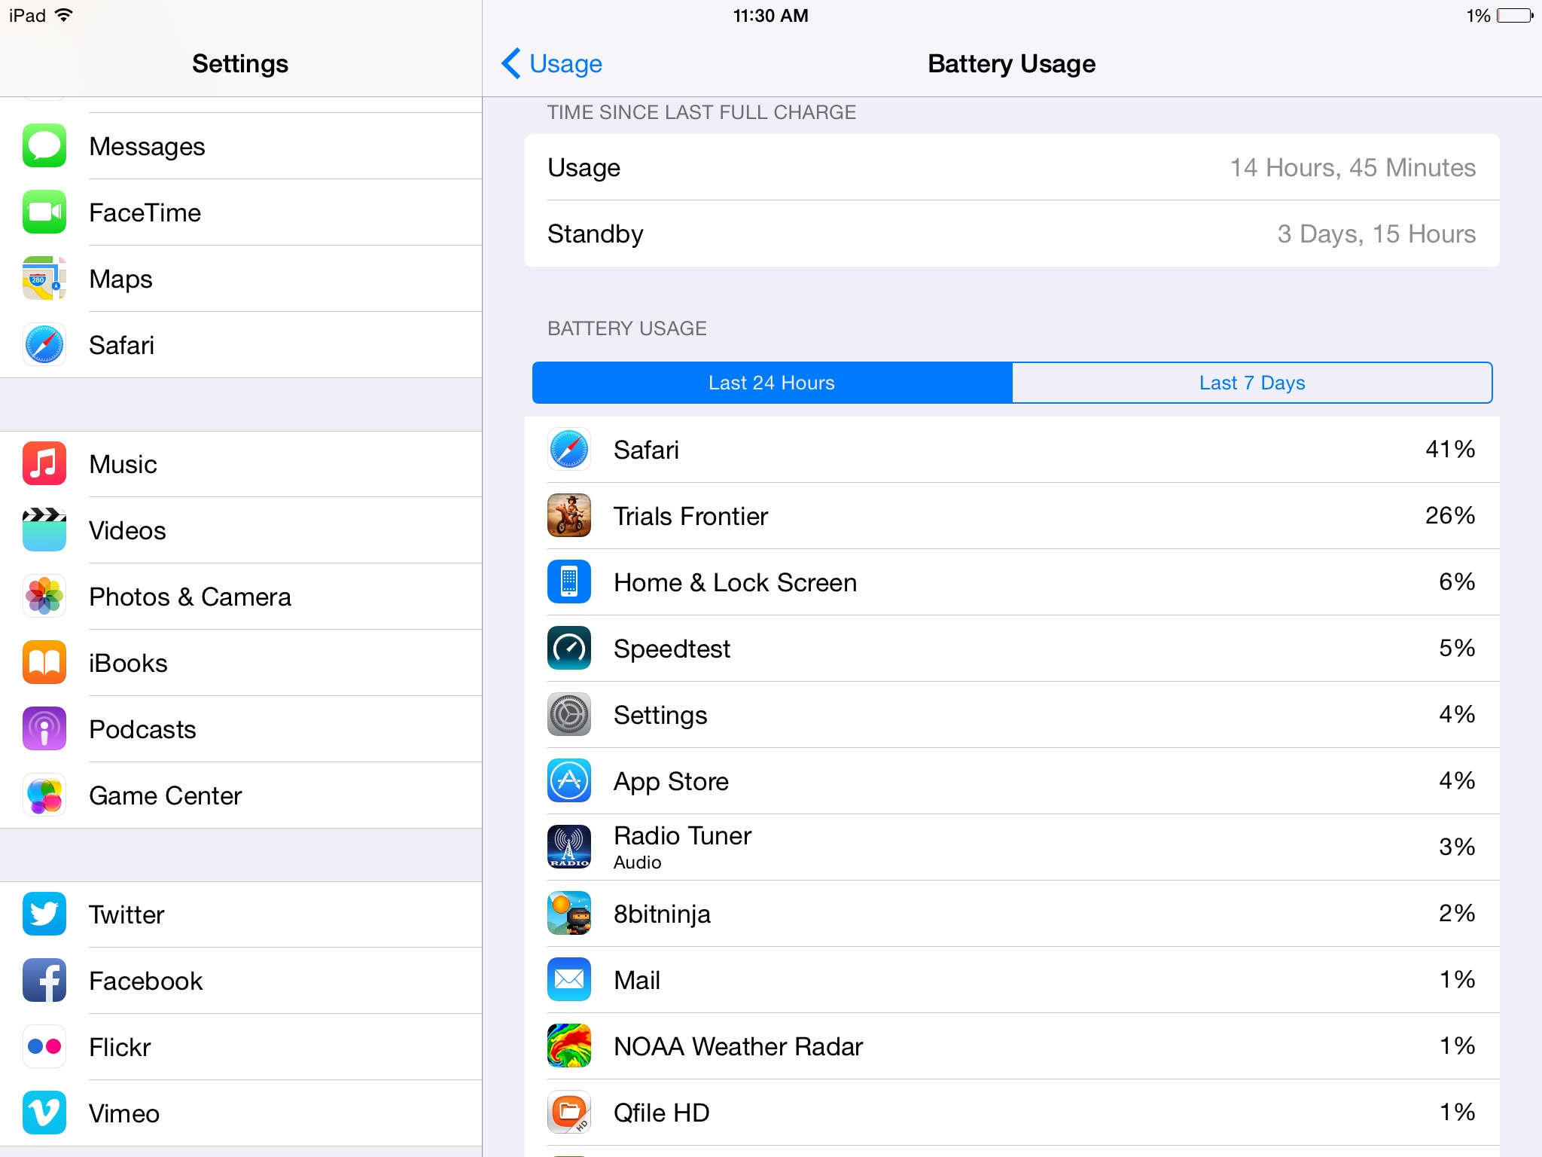The width and height of the screenshot is (1542, 1157).
Task: Select the Speedtest row label
Action: (672, 649)
